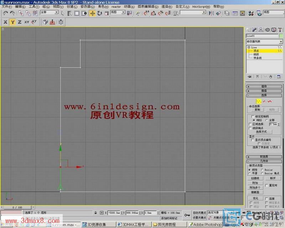The height and width of the screenshot is (228, 285).
Task: Enable the 重定向 checkbox
Action: 266,186
